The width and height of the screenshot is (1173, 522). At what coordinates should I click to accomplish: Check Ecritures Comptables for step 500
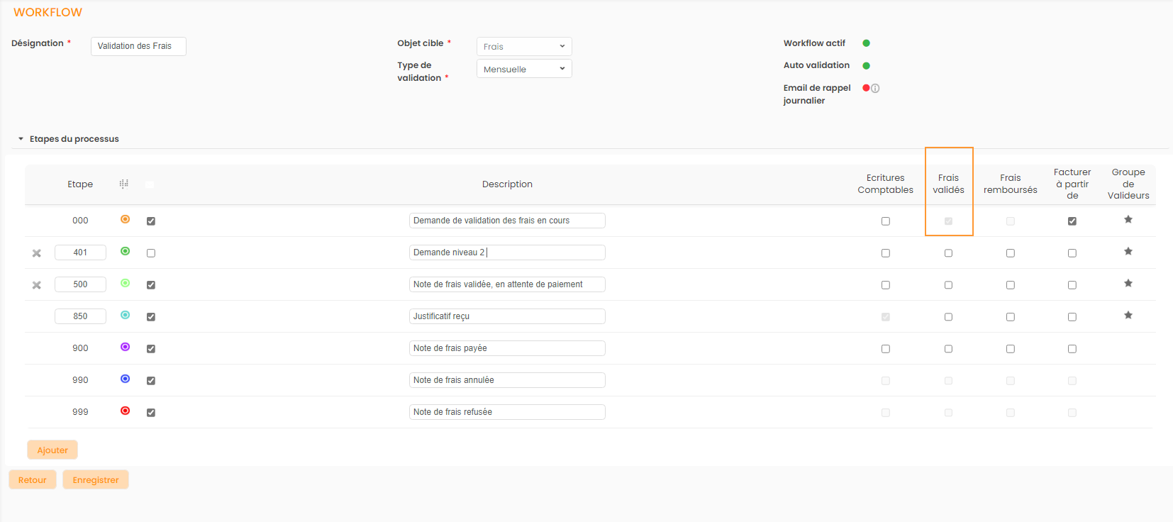[885, 285]
